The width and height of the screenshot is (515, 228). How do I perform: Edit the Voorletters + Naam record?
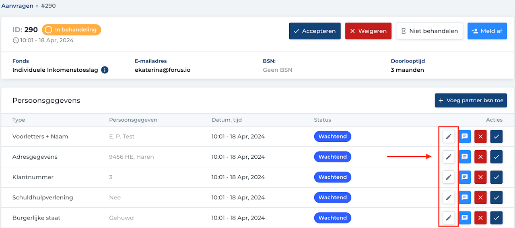point(449,137)
